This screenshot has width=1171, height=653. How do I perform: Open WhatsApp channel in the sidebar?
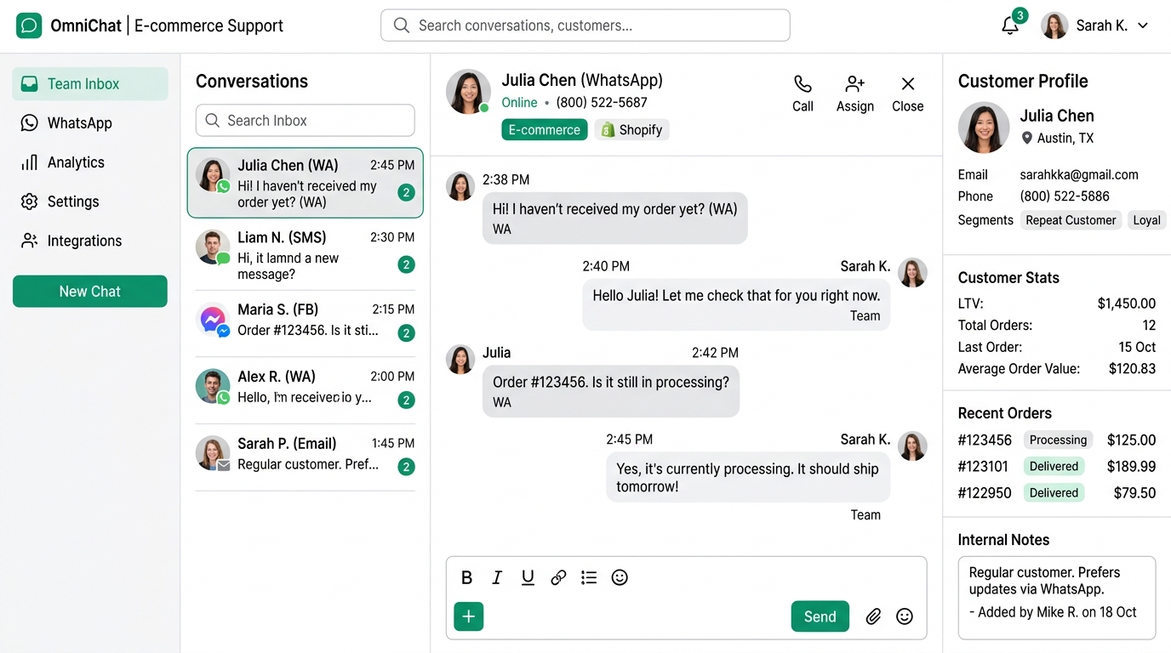point(90,123)
